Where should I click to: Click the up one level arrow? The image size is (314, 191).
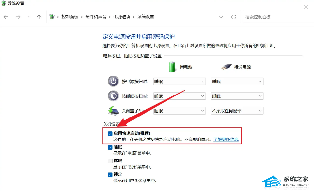click(39, 17)
